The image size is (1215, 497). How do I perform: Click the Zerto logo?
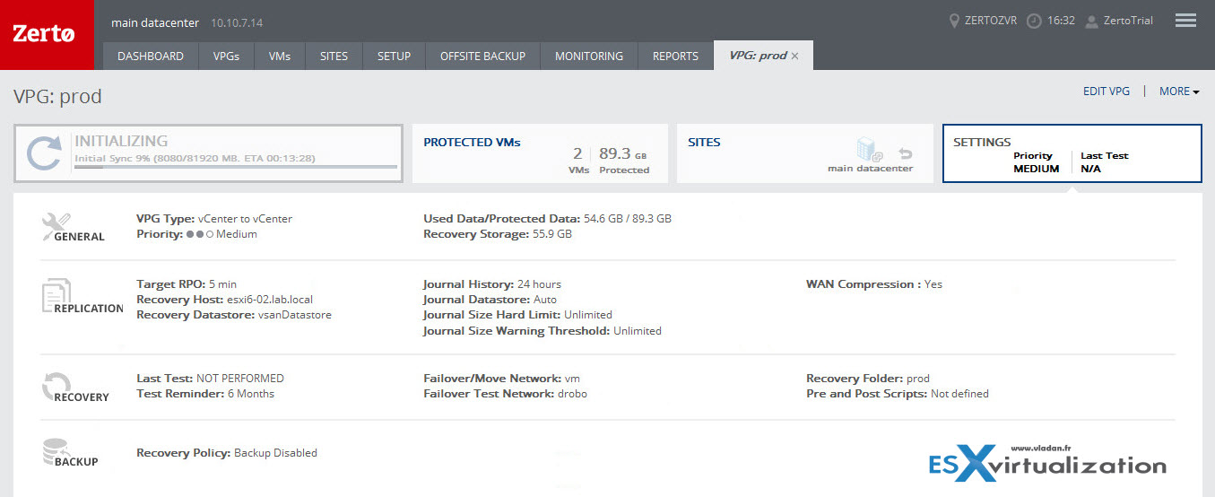point(45,34)
